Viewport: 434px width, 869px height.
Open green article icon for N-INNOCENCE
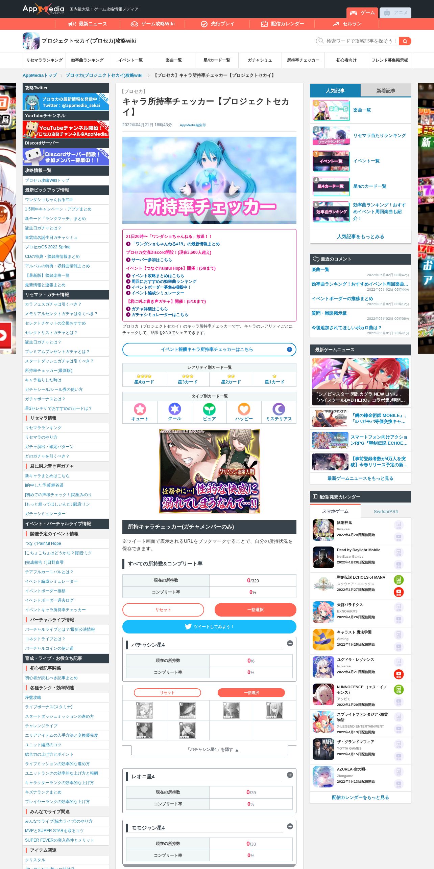(399, 689)
